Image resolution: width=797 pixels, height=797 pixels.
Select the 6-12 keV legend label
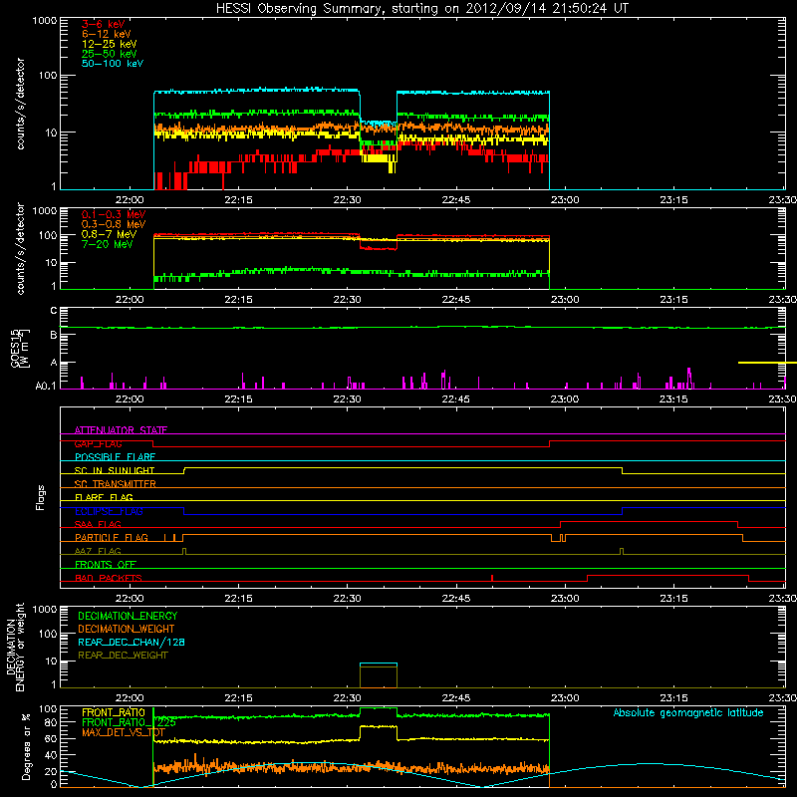[x=107, y=34]
